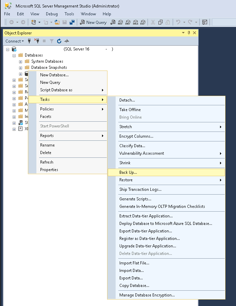Screen dimensions: 236x306
Task: Select Properties in context menu
Action: (x=68, y=170)
